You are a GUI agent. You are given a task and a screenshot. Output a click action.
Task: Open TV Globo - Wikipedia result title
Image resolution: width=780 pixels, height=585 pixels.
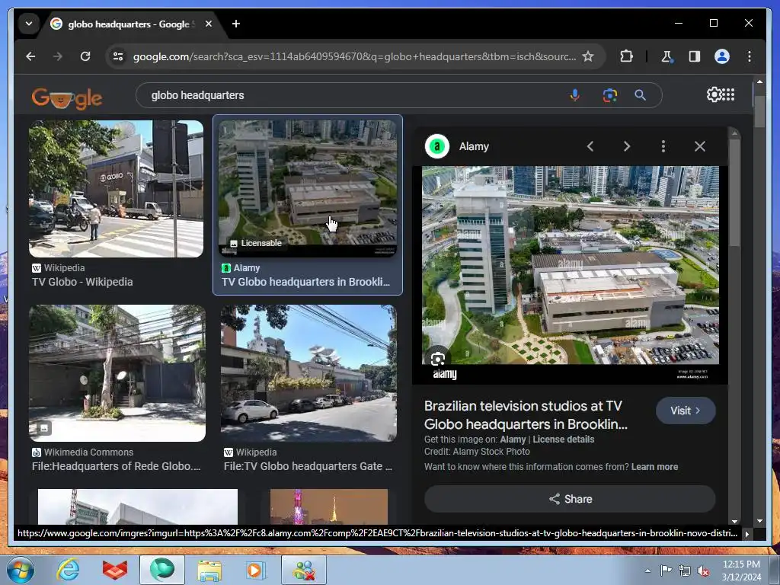(x=82, y=282)
